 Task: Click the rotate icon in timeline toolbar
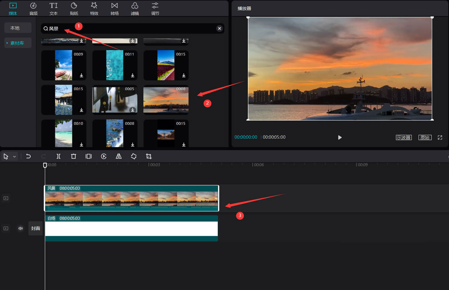[134, 156]
